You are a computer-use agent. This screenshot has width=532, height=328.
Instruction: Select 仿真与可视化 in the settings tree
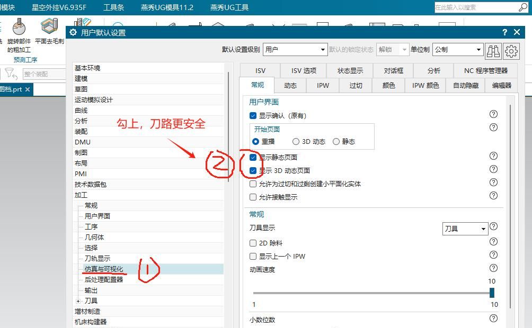(x=105, y=269)
